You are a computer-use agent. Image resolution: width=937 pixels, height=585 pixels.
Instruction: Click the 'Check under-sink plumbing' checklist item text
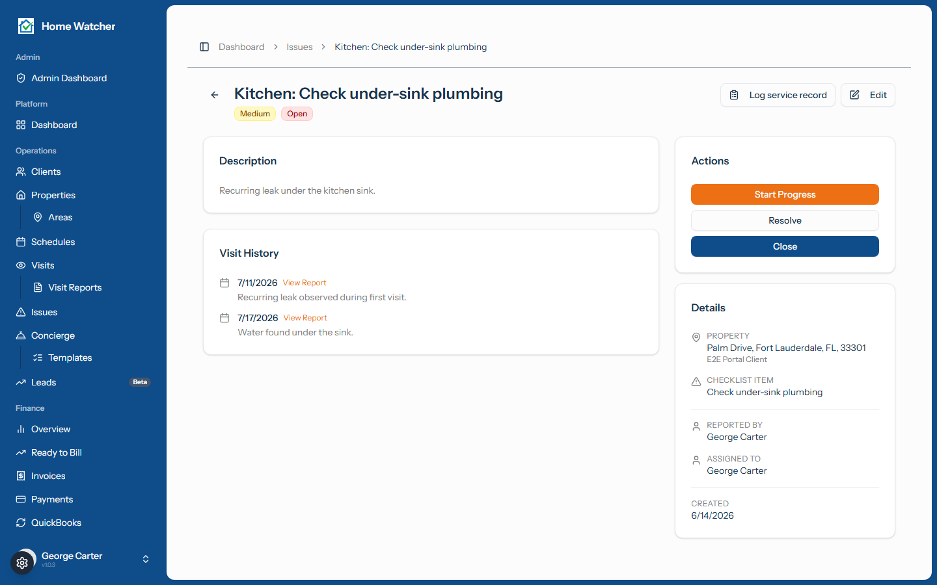coord(765,392)
